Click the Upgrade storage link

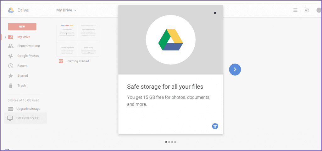pos(28,109)
